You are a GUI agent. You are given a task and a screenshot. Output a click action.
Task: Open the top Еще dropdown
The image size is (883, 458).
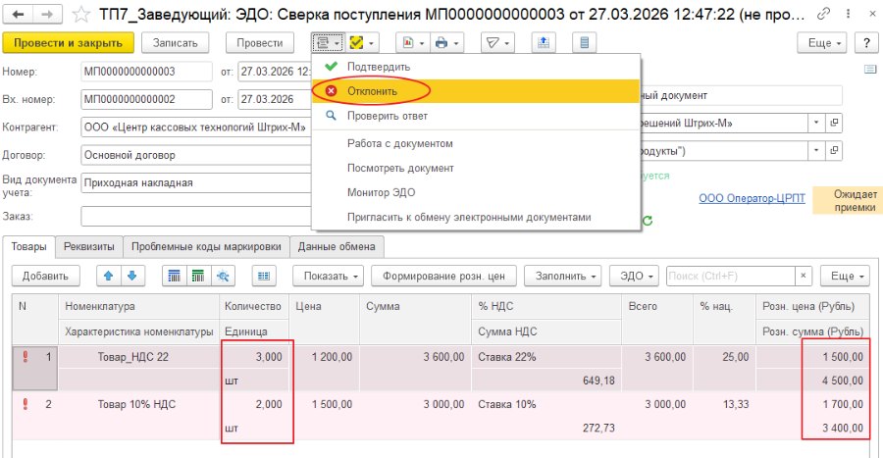tap(822, 43)
